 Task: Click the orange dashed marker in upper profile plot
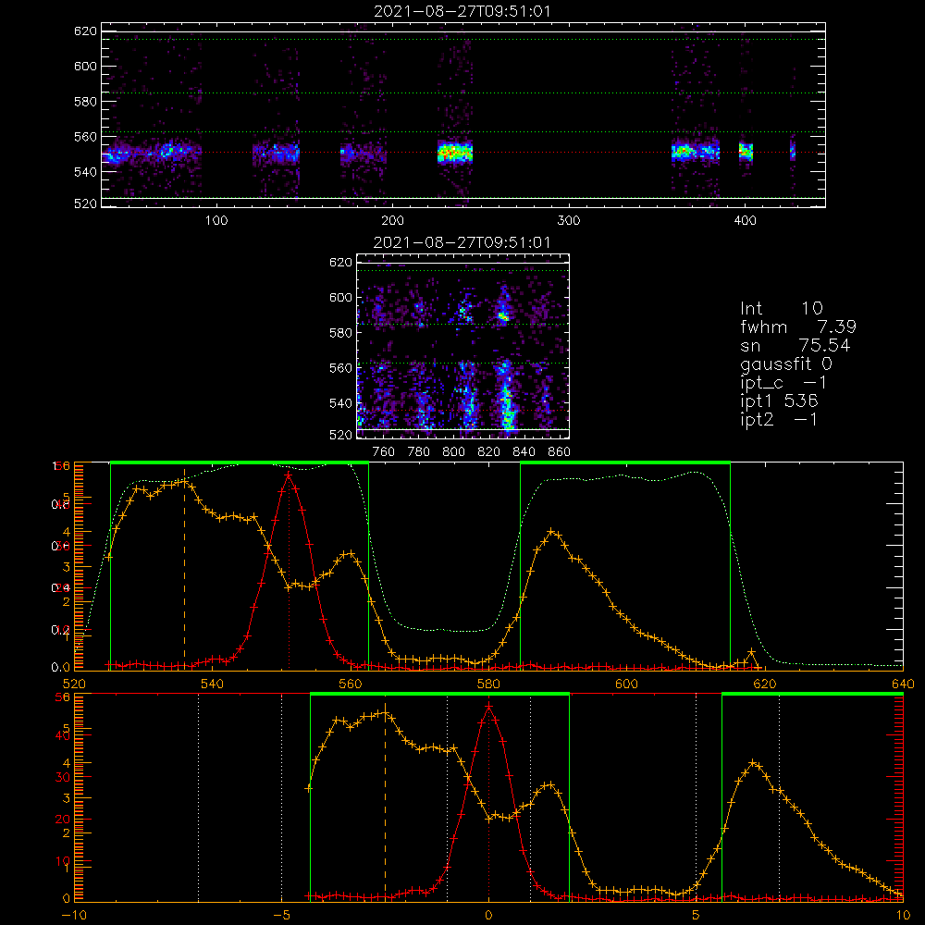[184, 569]
